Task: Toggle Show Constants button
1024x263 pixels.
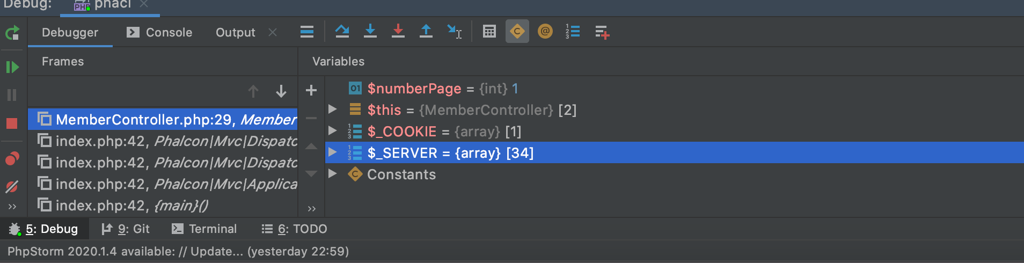Action: click(517, 31)
